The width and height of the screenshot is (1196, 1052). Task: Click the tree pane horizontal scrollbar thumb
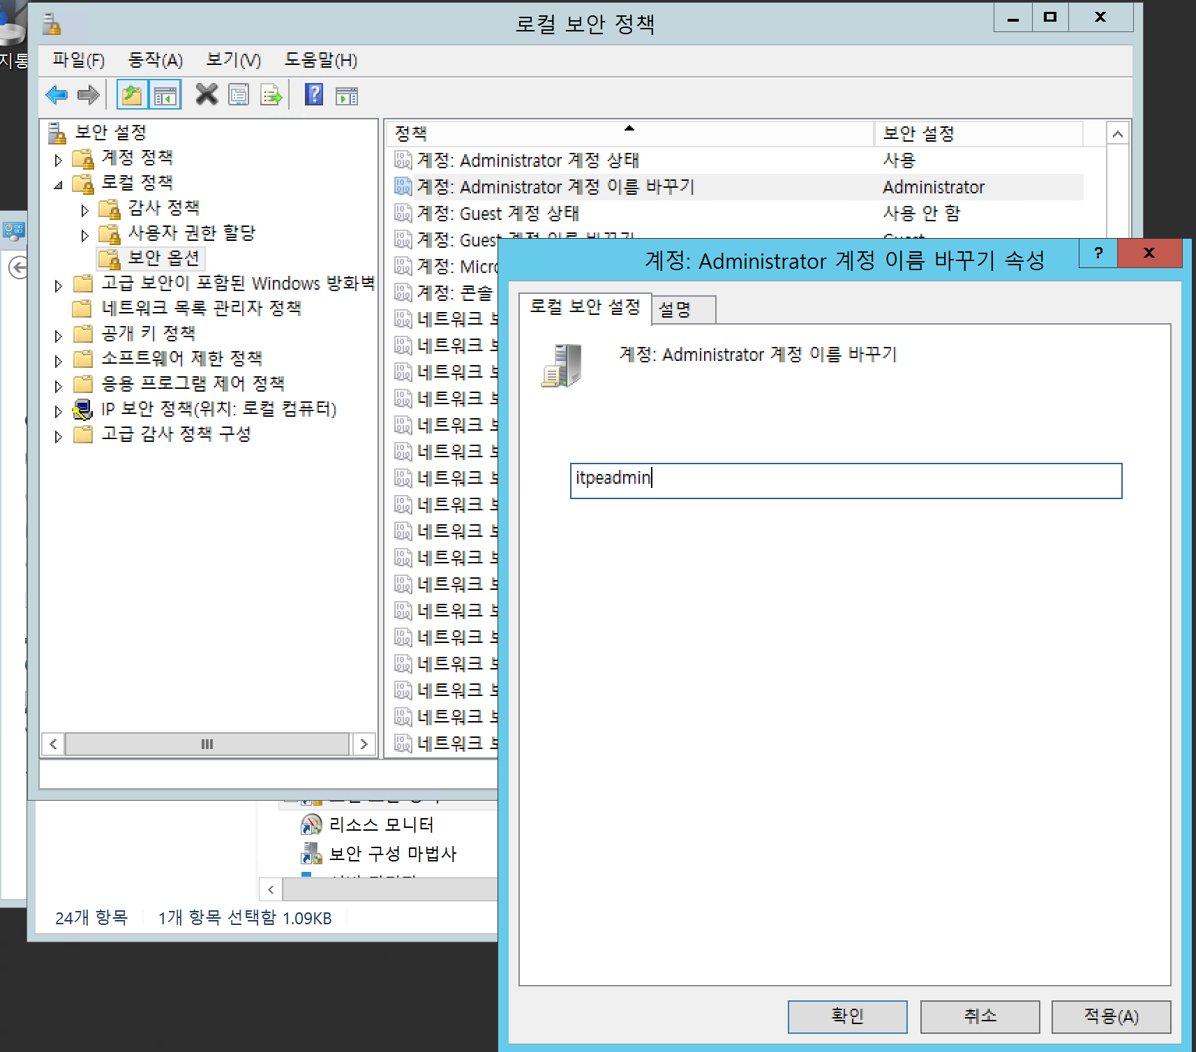(207, 744)
